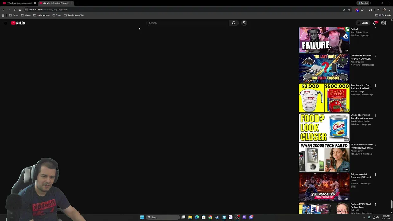Viewport: 393px width, 221px height.
Task: Show hidden system tray icons
Action: pos(365,217)
